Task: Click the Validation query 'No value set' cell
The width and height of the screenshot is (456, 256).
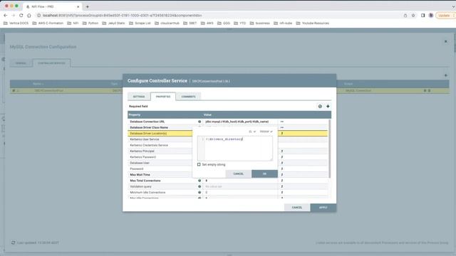Action: tap(240, 186)
